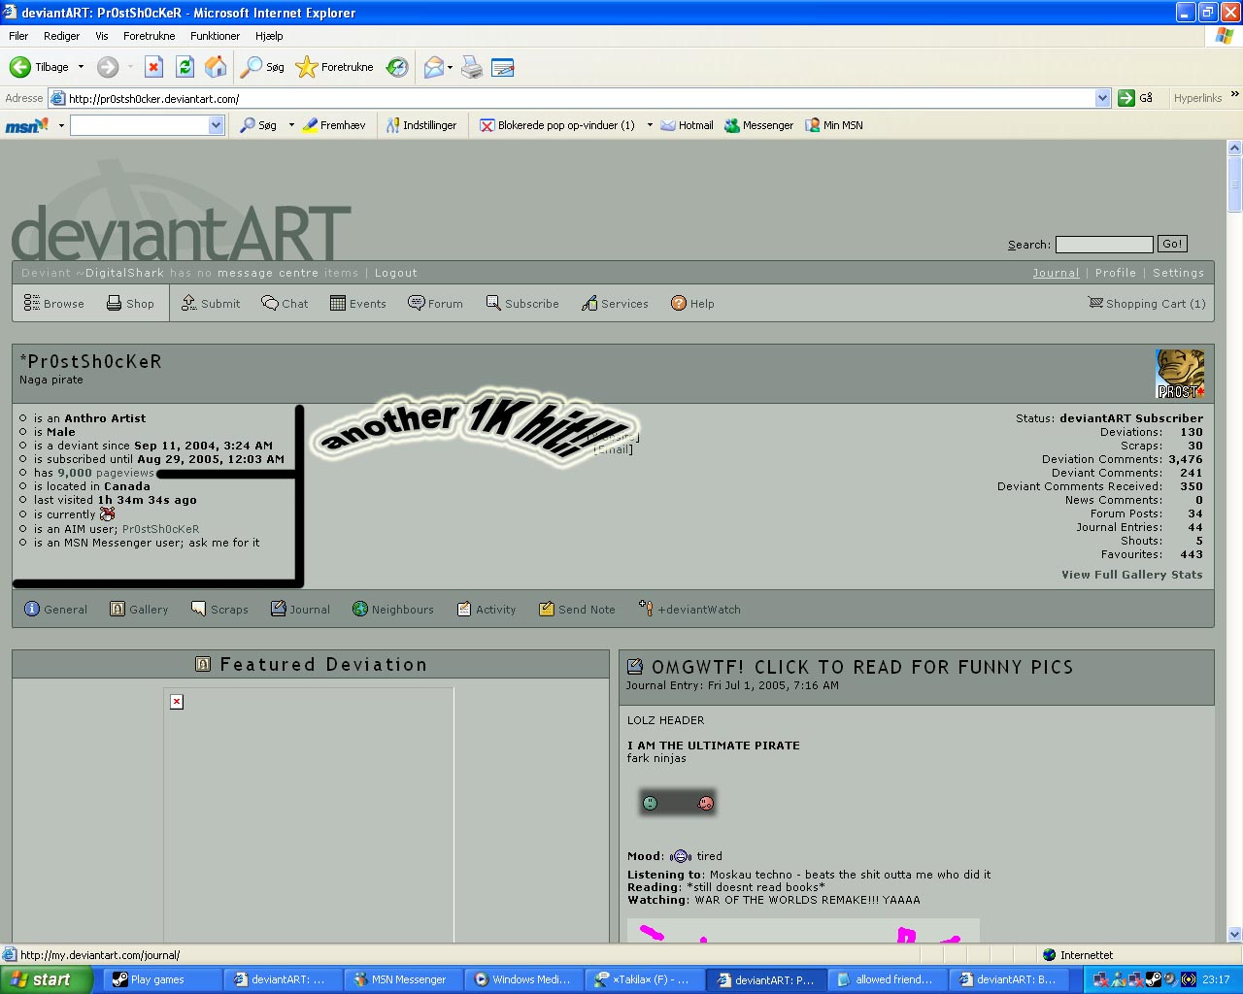Switch to the Gallery profile tab

click(139, 610)
